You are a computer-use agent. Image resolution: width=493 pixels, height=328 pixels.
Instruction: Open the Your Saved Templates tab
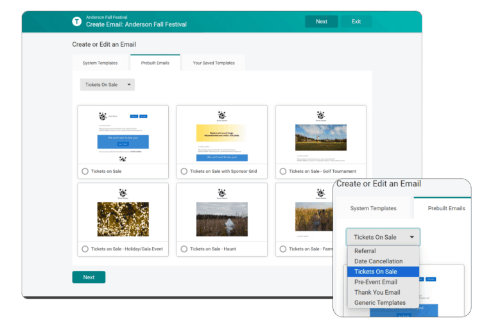click(x=214, y=63)
